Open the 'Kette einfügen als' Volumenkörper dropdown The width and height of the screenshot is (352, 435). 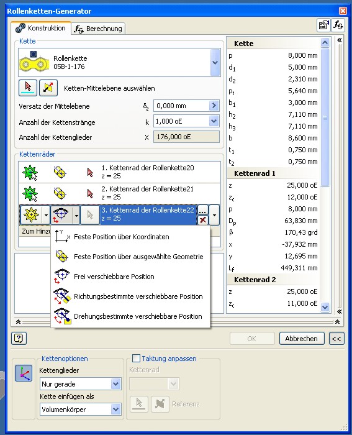click(116, 410)
